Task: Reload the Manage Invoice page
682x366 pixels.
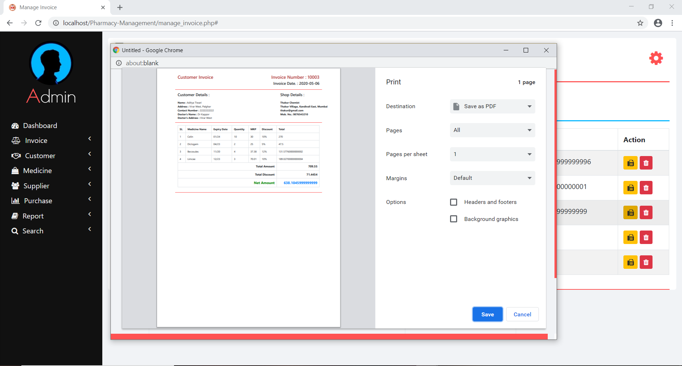Action: [38, 23]
